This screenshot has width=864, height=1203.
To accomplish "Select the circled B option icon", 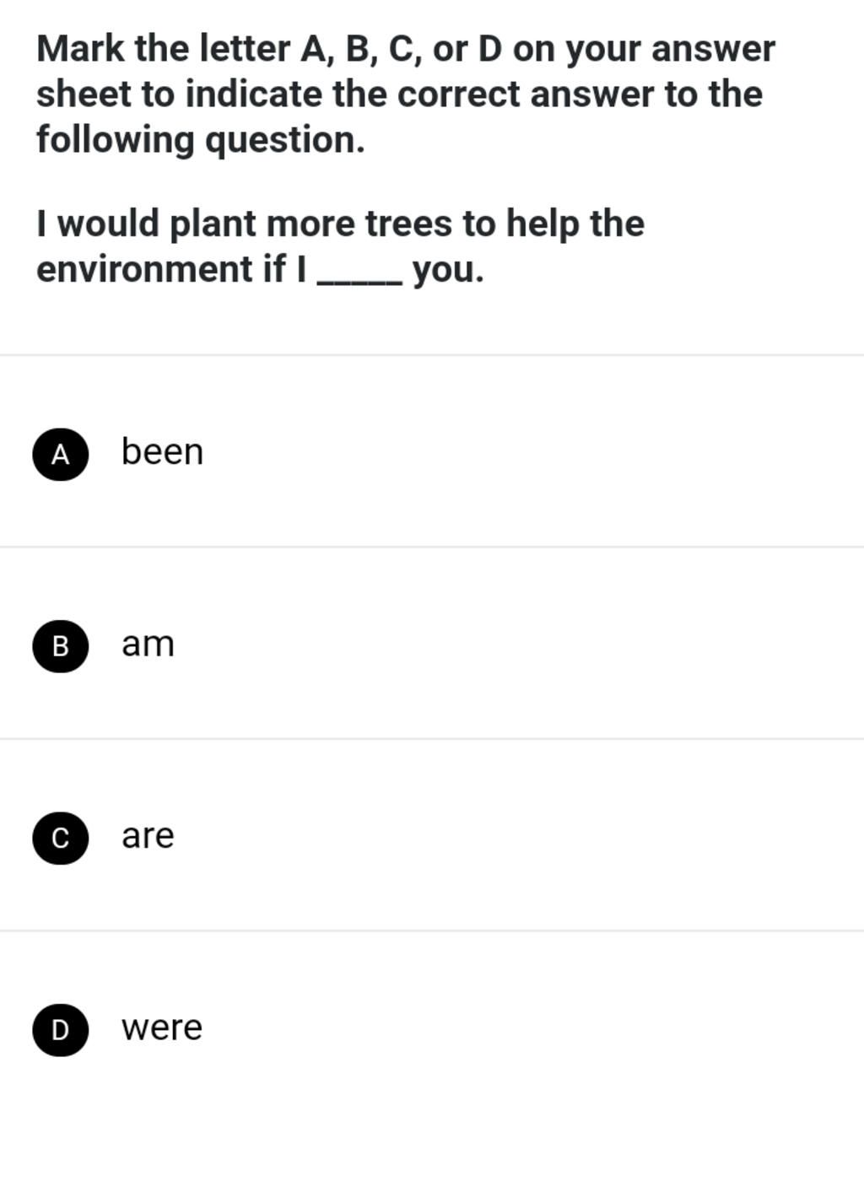I will click(61, 646).
